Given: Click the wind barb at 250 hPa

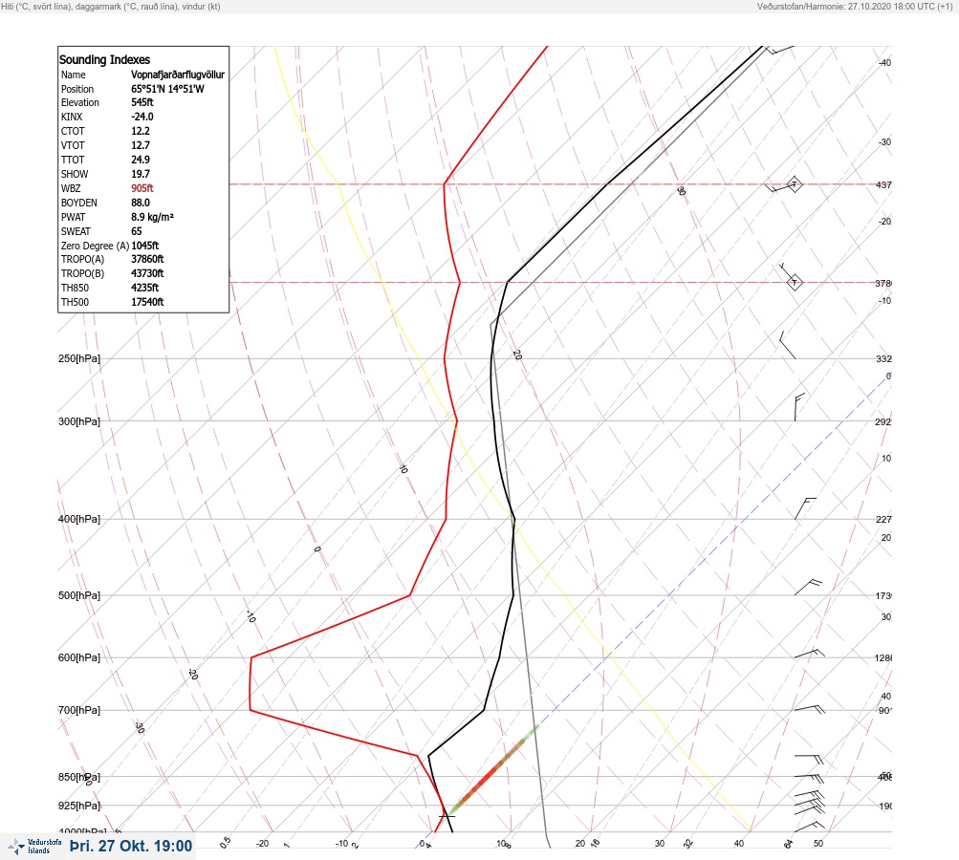Looking at the screenshot, I should tap(787, 345).
